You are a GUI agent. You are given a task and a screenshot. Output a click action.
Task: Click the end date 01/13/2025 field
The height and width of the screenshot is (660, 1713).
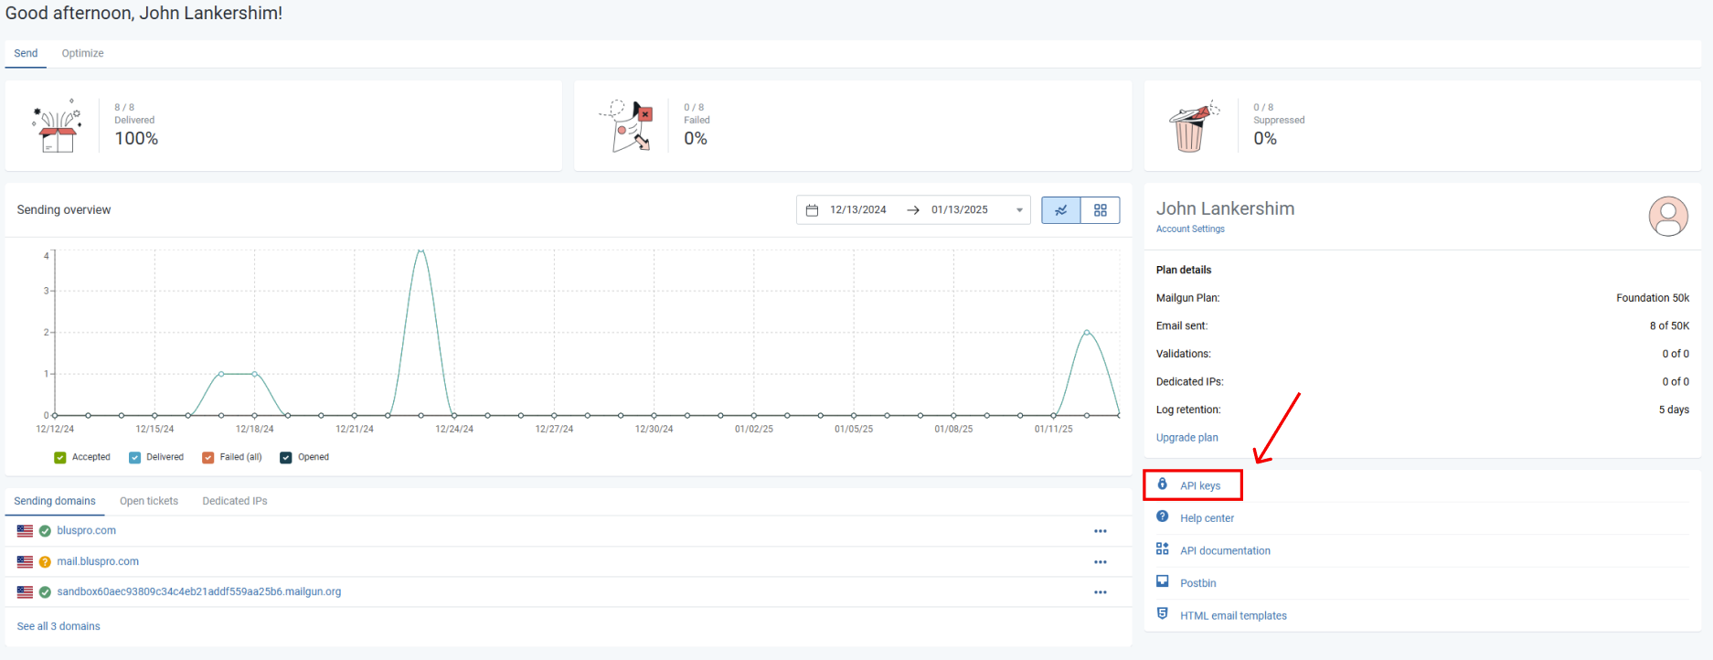tap(960, 209)
